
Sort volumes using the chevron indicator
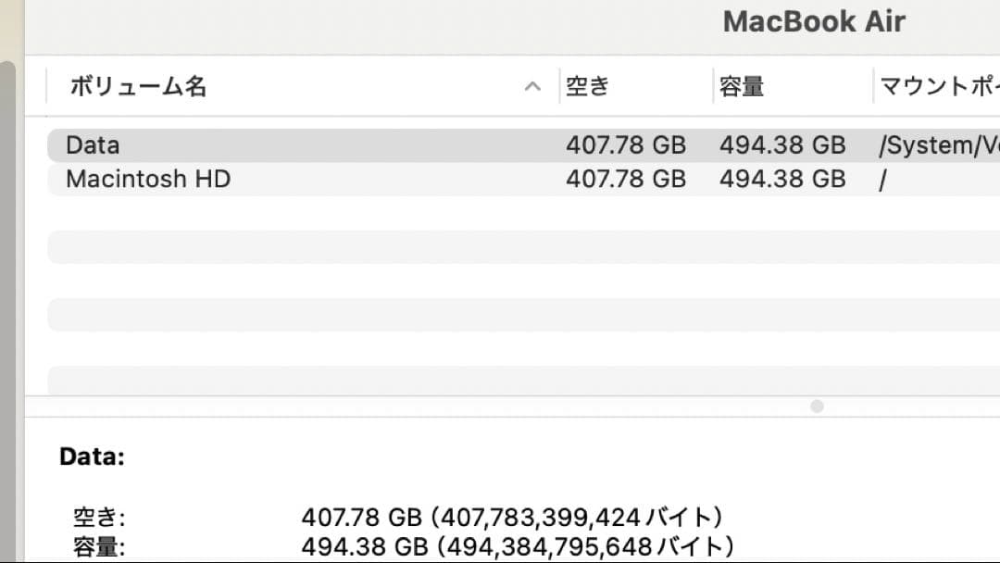tap(532, 86)
